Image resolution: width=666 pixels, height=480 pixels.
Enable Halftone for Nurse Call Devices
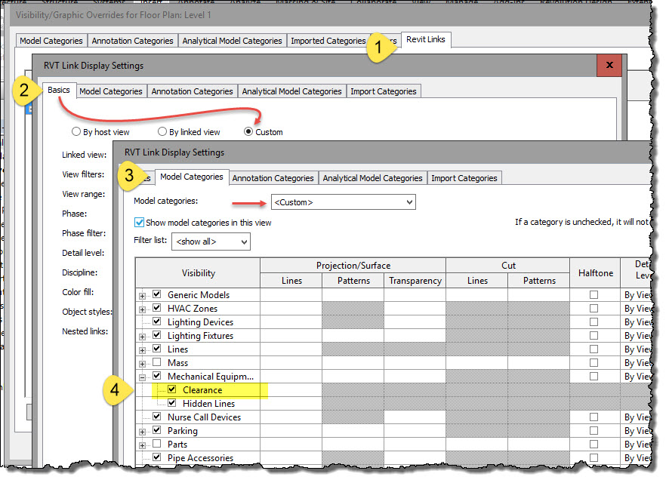point(594,417)
